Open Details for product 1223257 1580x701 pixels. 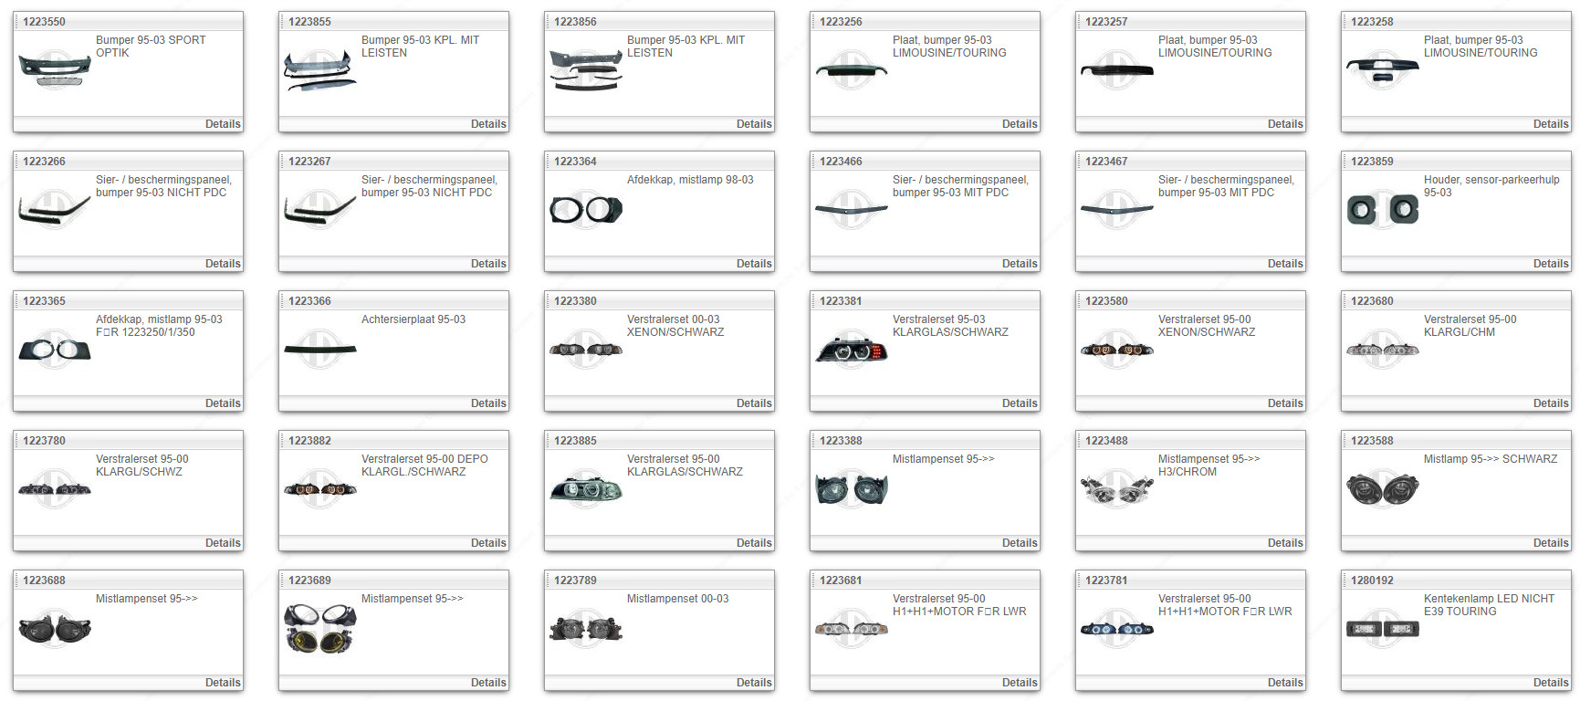point(1285,124)
